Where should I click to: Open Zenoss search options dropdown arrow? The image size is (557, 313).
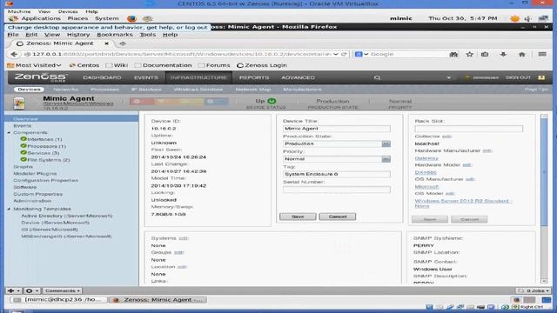click(x=449, y=77)
